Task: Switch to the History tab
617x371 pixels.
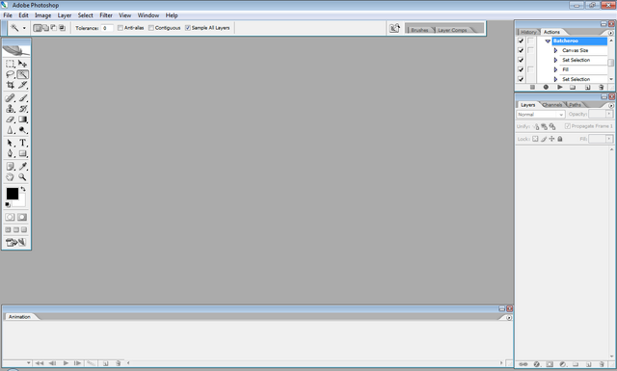Action: click(528, 32)
